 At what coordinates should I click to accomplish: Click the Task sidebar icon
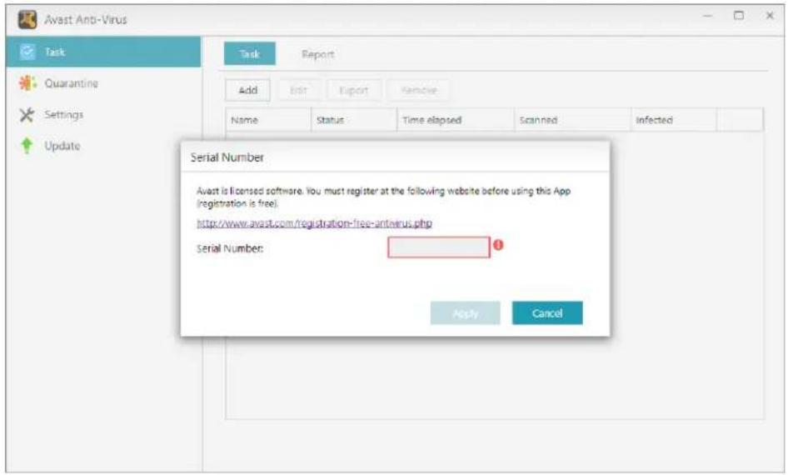tap(27, 52)
